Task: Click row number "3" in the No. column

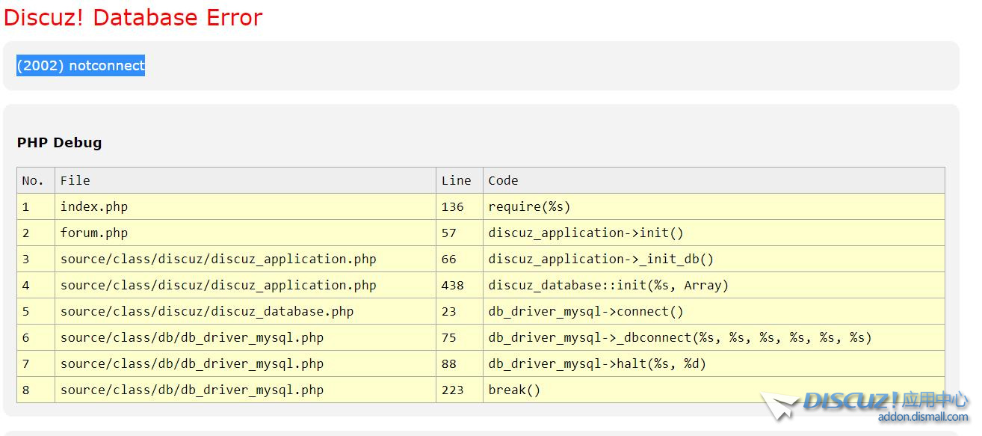Action: click(x=36, y=259)
